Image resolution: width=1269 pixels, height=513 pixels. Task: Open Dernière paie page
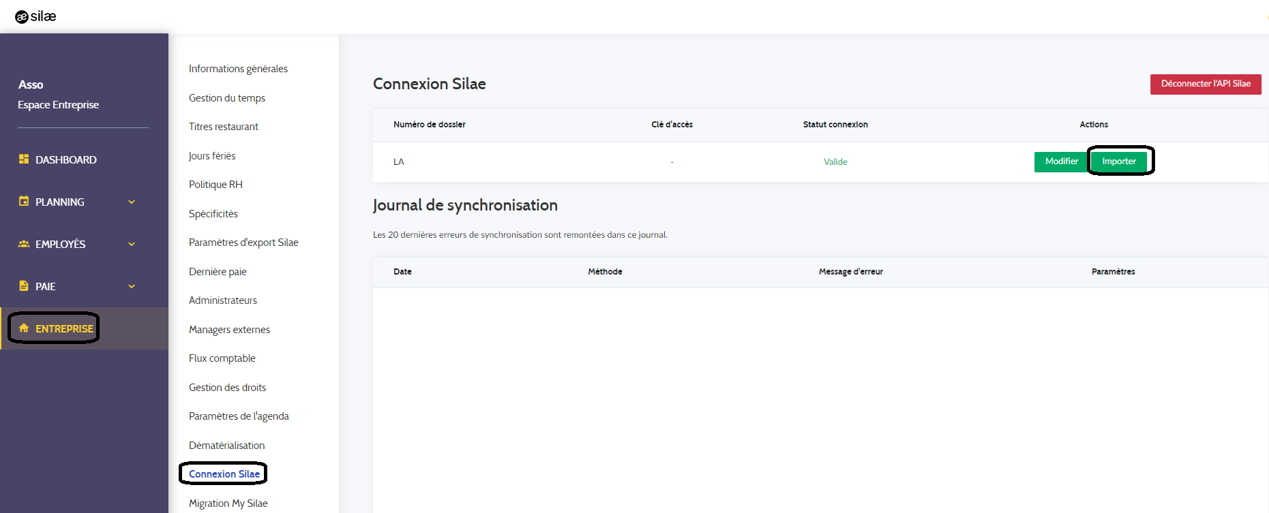pyautogui.click(x=218, y=272)
